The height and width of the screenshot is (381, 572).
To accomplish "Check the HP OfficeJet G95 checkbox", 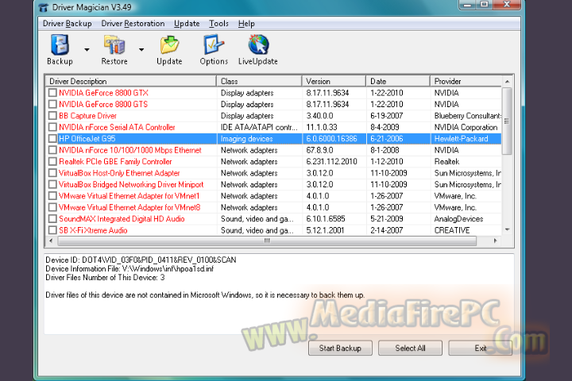I will 52,139.
